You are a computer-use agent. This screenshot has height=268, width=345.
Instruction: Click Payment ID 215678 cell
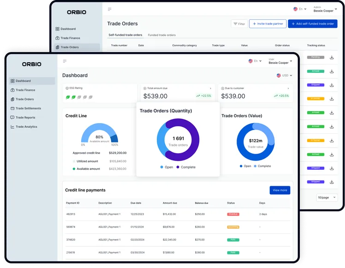click(71, 252)
